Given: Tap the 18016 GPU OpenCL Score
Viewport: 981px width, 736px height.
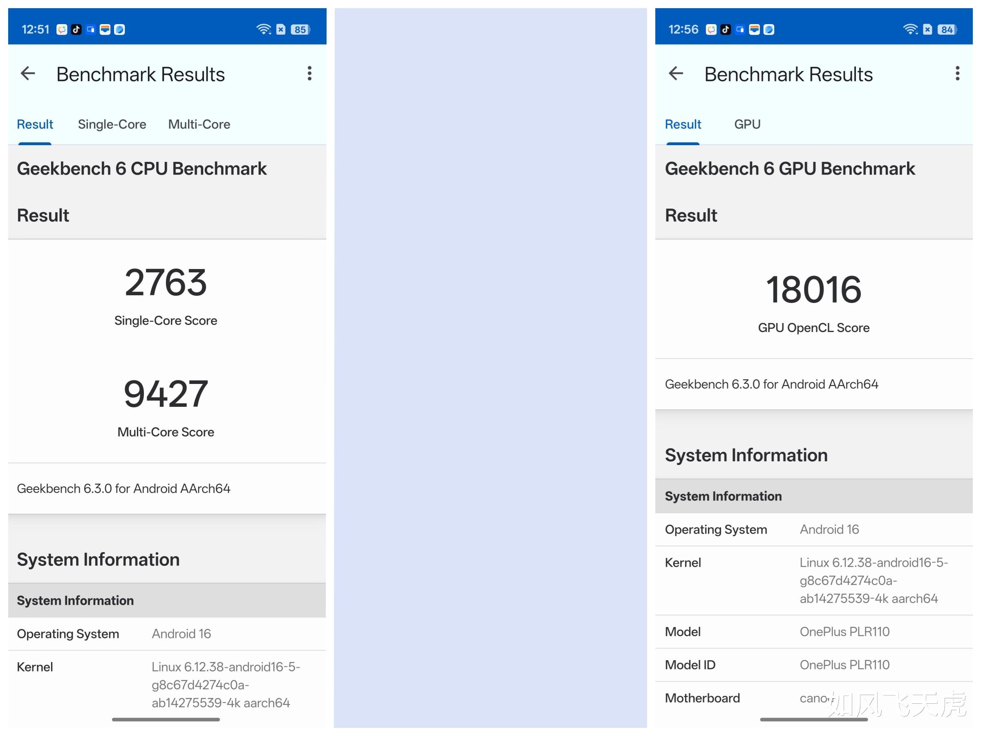Looking at the screenshot, I should 813,289.
